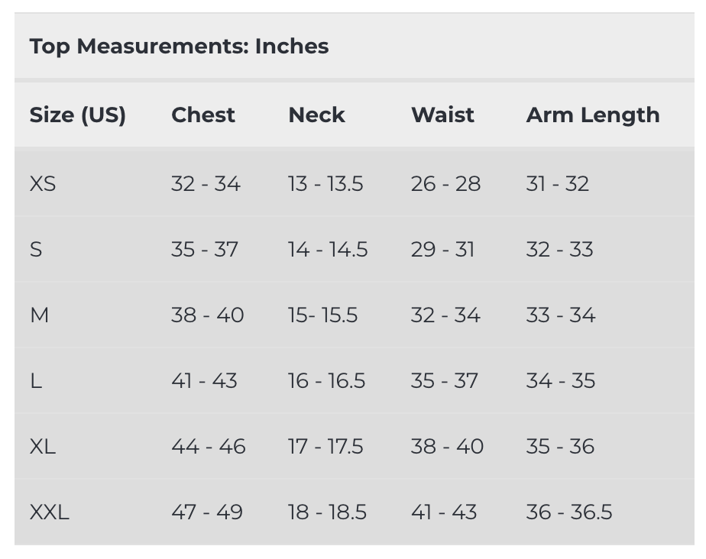The width and height of the screenshot is (706, 559).
Task: Select the XS size row label
Action: (x=43, y=184)
